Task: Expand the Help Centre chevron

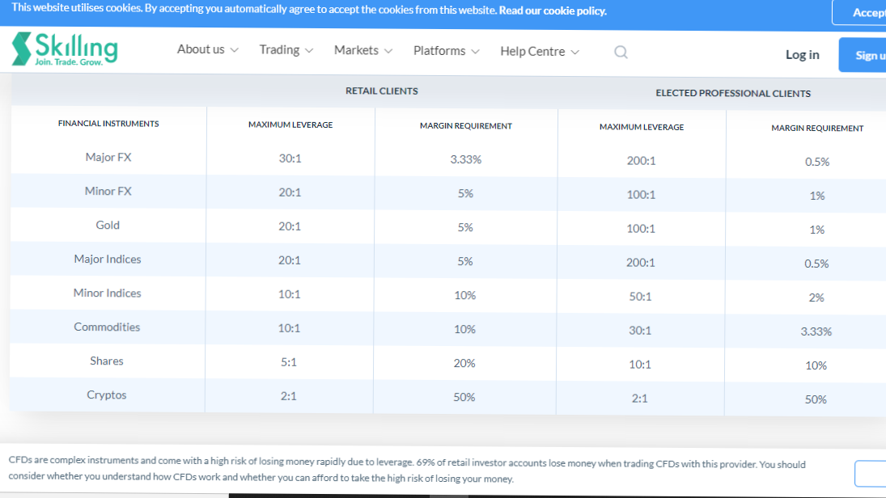Action: 575,52
